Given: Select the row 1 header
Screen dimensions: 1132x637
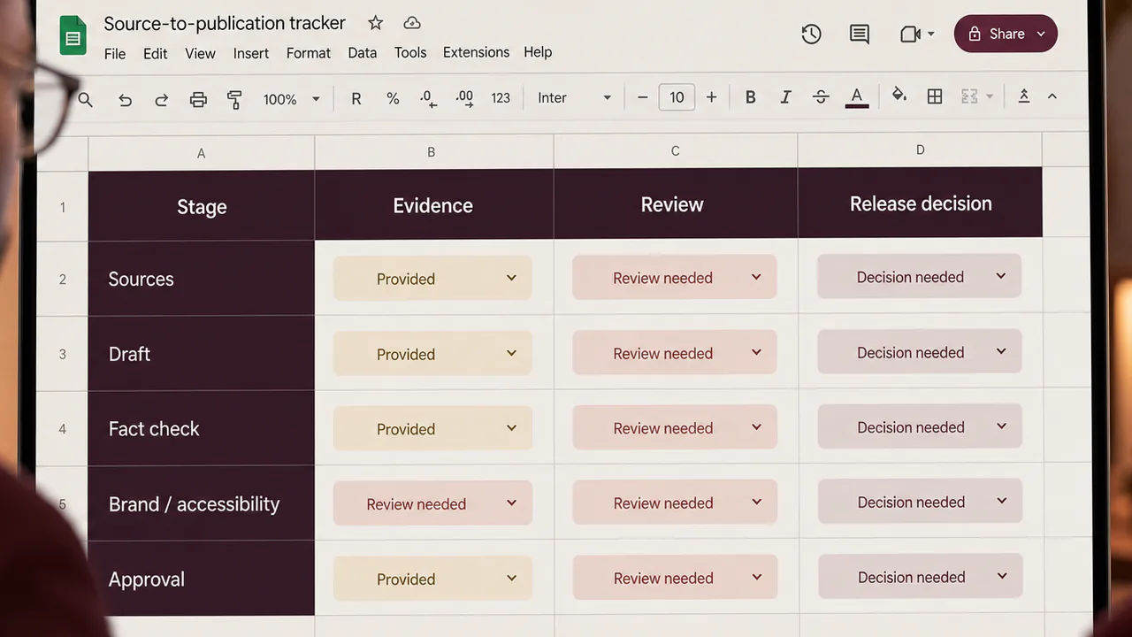Looking at the screenshot, I should [x=62, y=207].
